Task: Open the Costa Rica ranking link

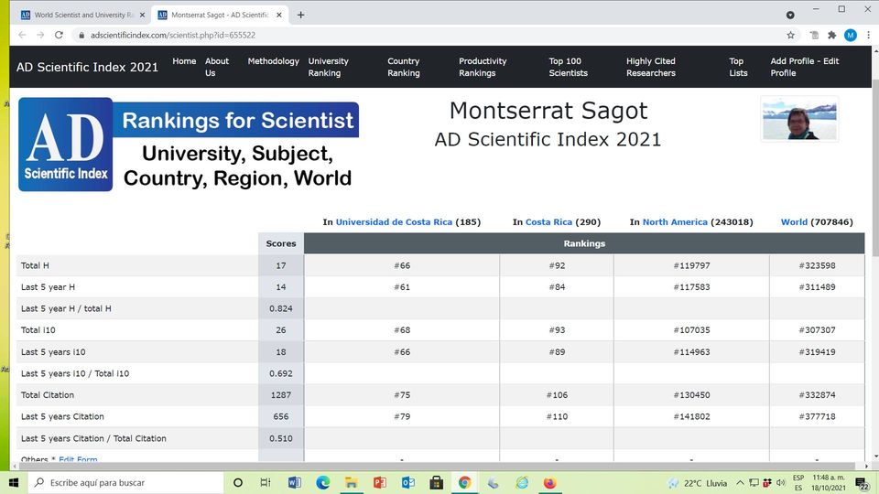Action: point(548,221)
